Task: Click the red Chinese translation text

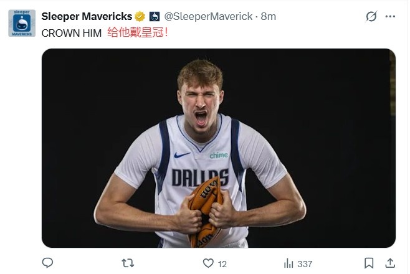Action: coord(137,33)
